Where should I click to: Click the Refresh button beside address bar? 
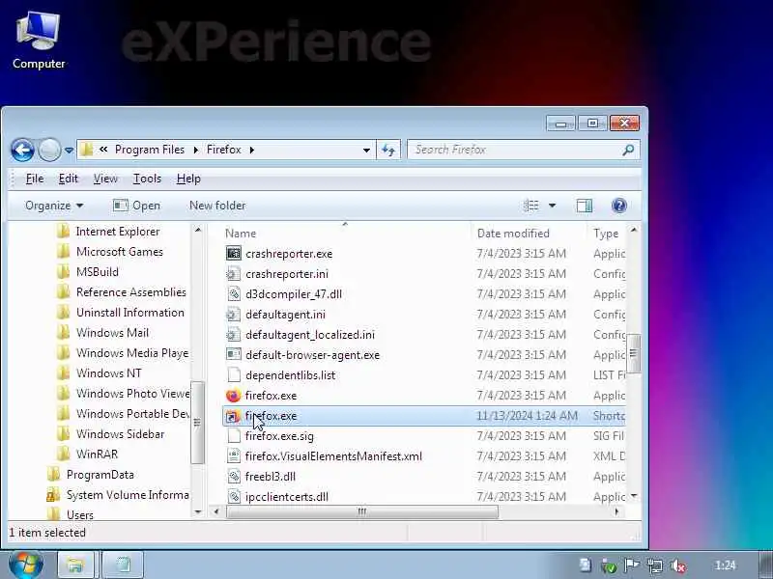[x=388, y=150]
